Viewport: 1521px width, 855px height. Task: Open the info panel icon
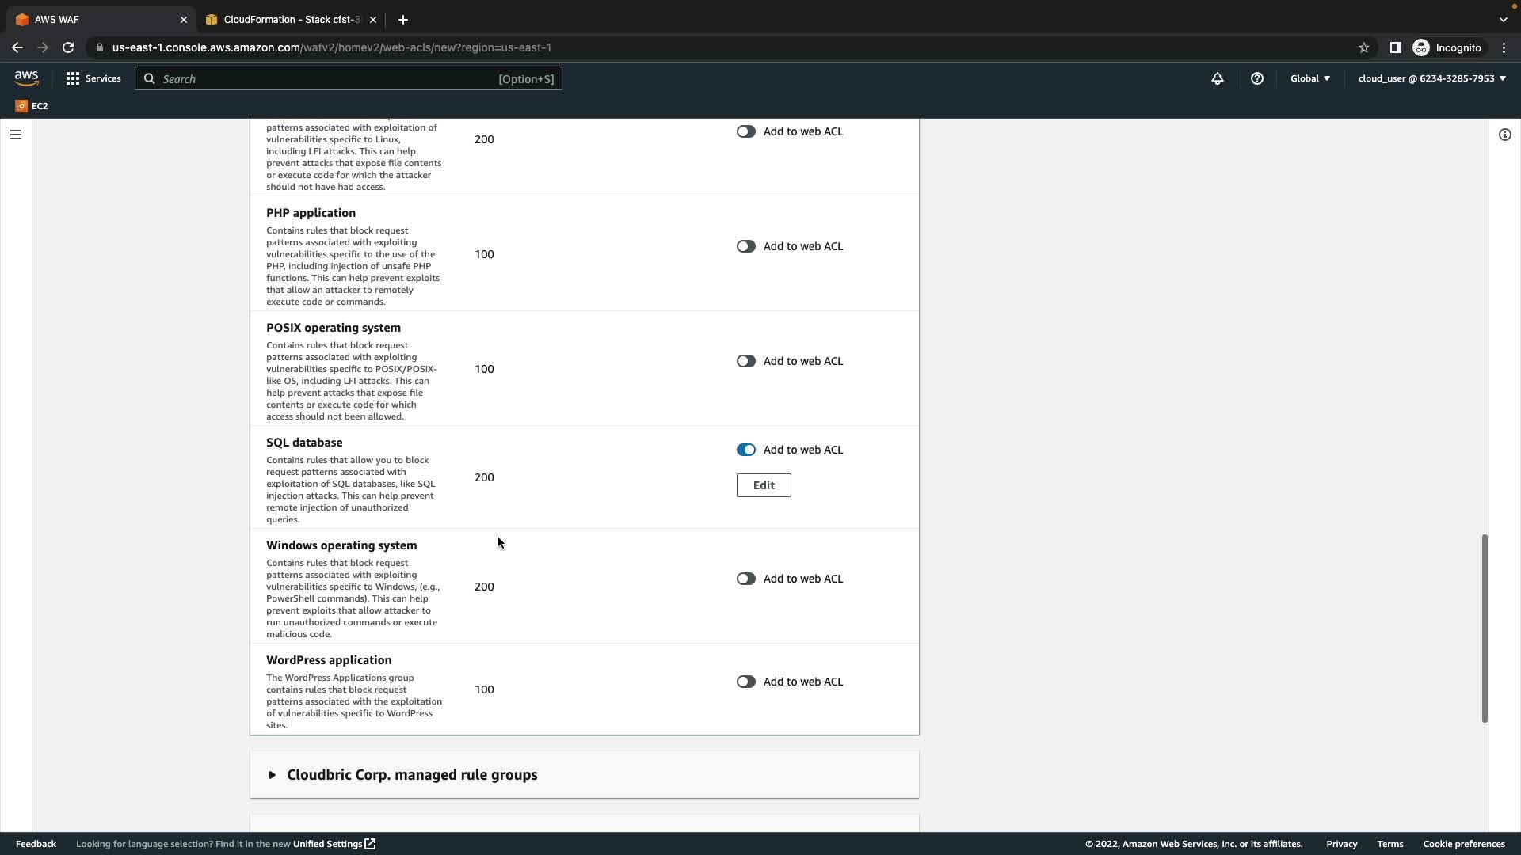tap(1504, 135)
